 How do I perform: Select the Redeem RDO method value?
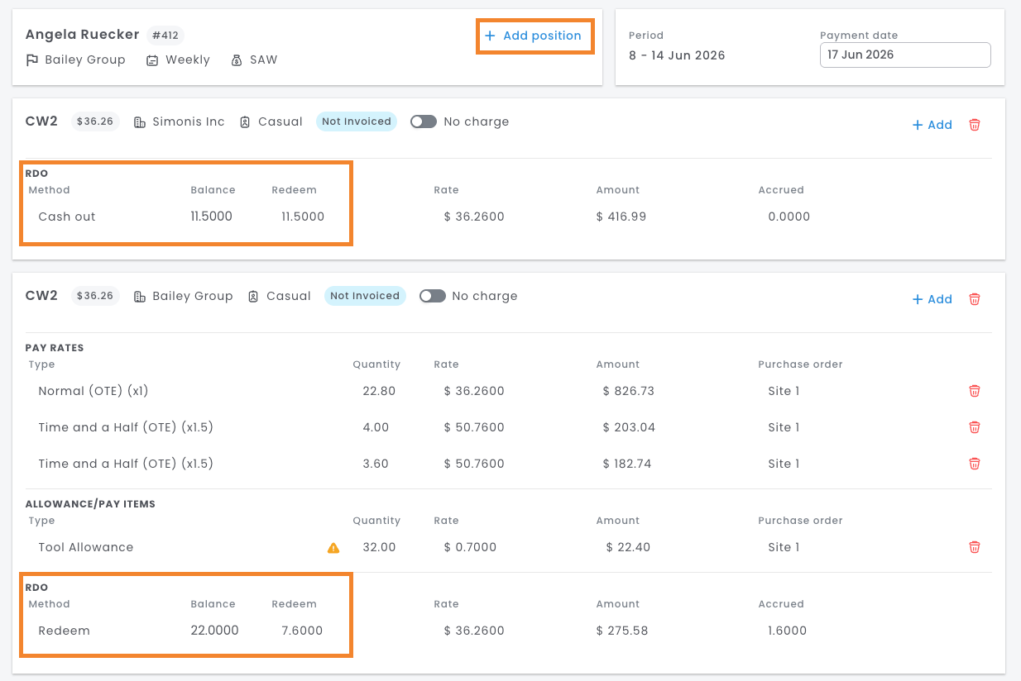(64, 631)
